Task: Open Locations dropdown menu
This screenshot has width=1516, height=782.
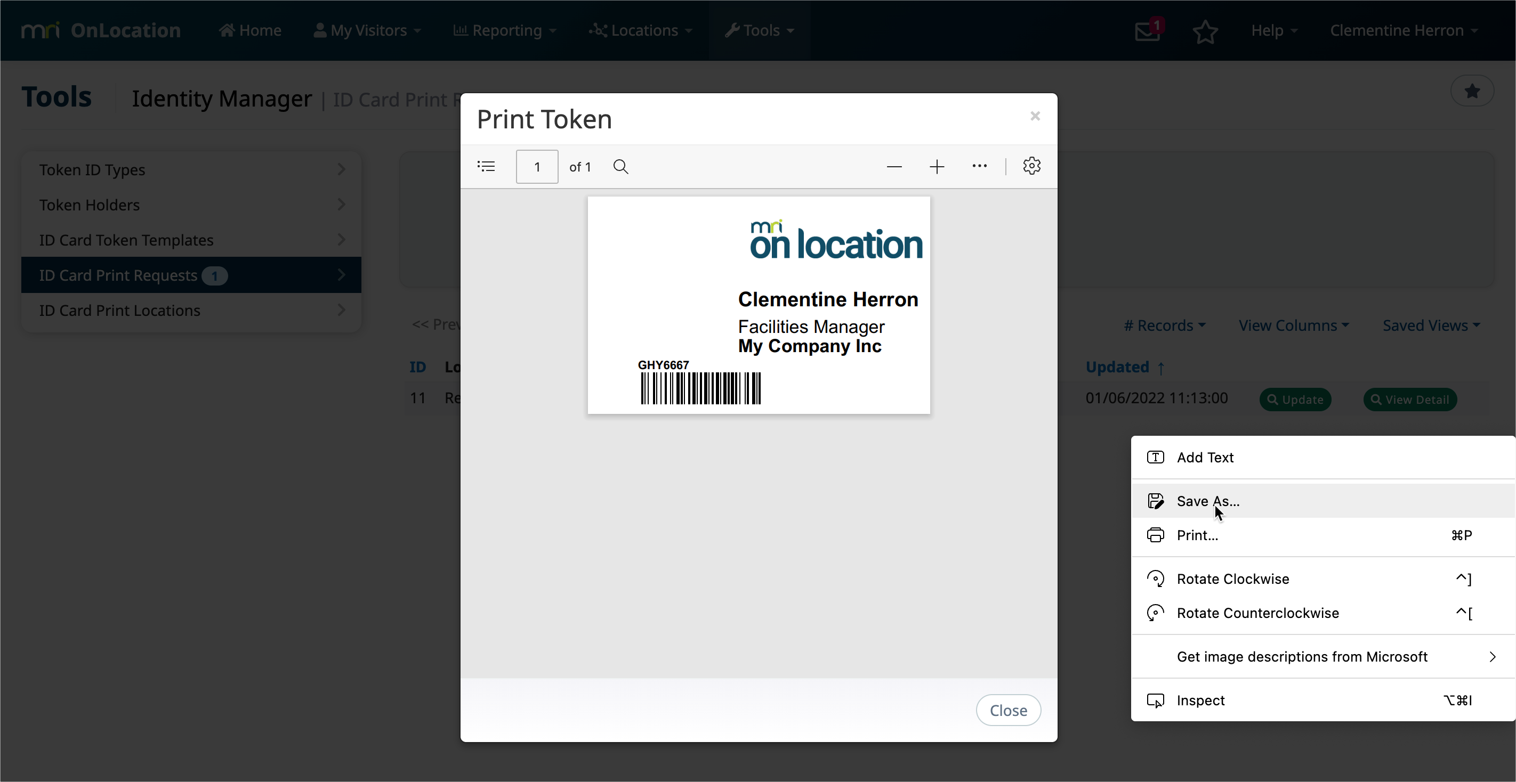Action: pyautogui.click(x=641, y=30)
